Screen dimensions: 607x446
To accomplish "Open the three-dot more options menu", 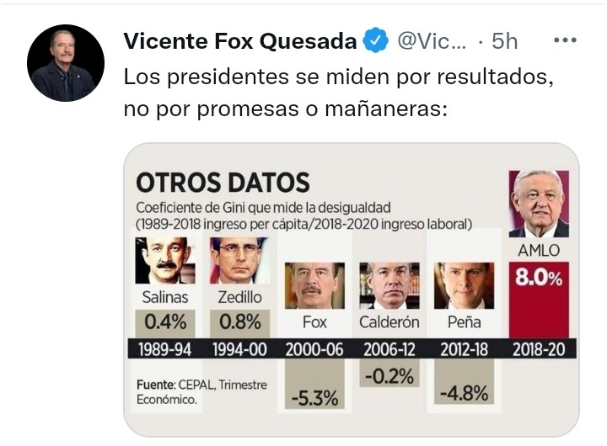I will click(565, 40).
